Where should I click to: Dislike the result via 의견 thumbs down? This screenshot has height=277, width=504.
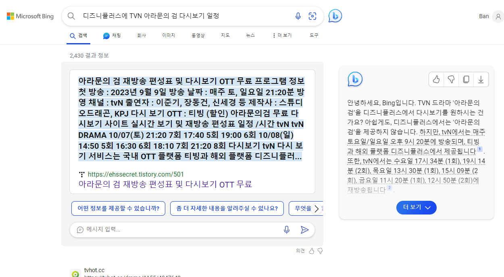tap(320, 251)
